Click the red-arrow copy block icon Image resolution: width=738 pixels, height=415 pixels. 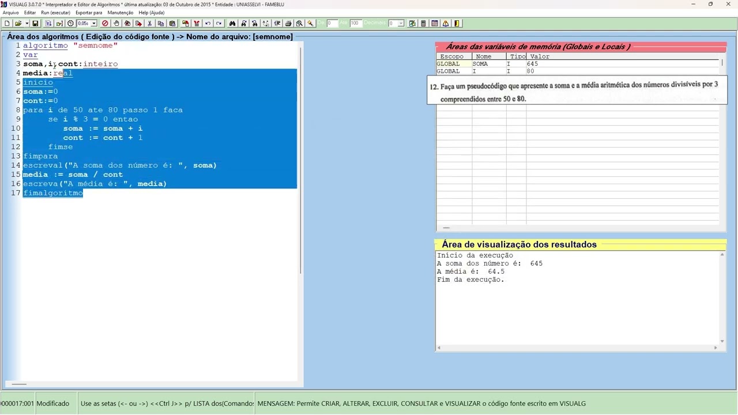tap(186, 24)
